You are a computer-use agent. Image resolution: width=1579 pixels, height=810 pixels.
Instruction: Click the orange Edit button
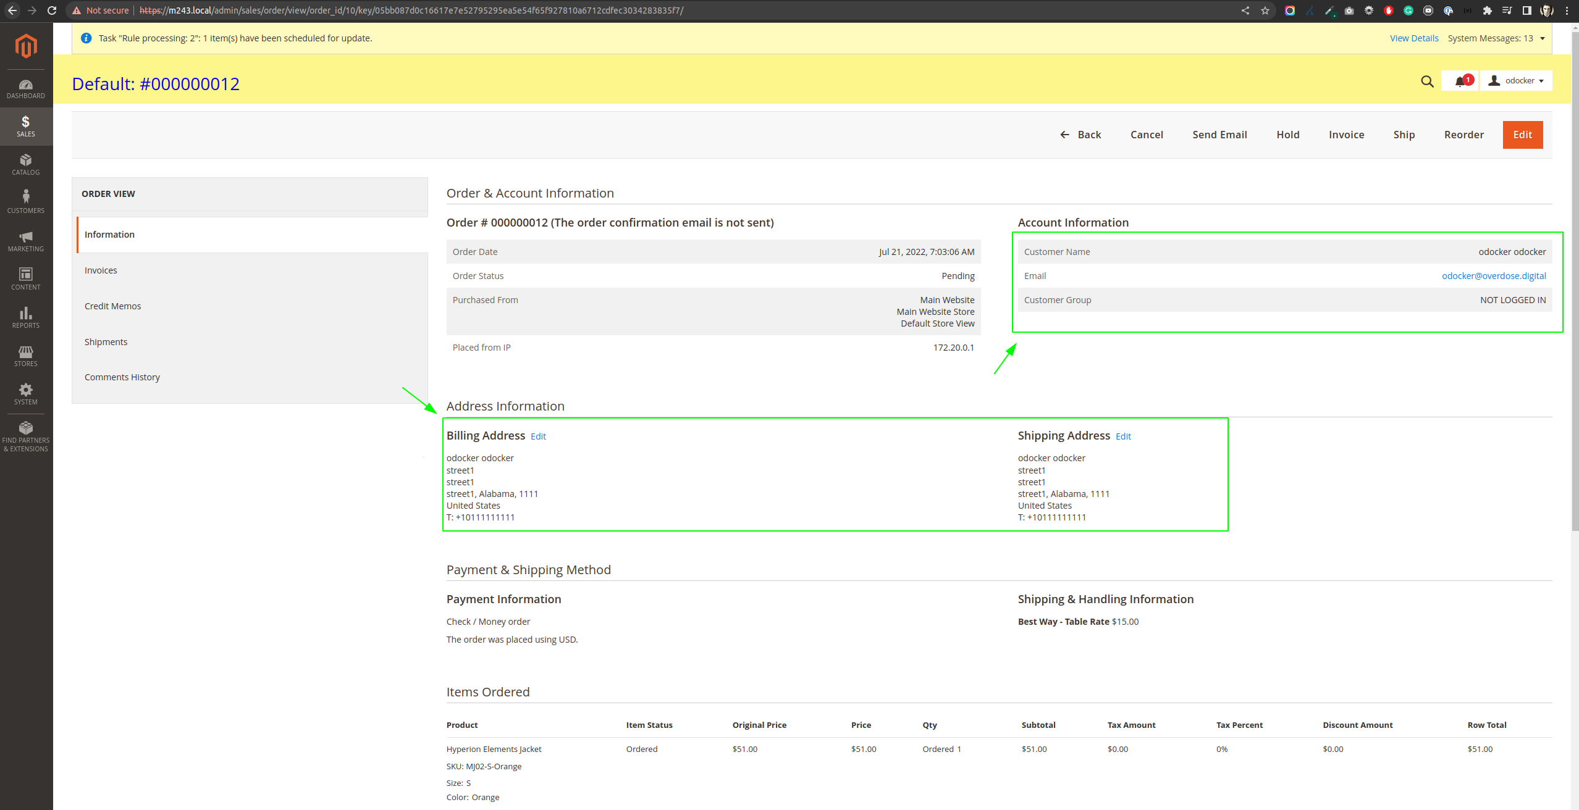tap(1522, 135)
